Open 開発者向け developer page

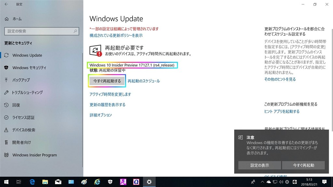pos(21,143)
